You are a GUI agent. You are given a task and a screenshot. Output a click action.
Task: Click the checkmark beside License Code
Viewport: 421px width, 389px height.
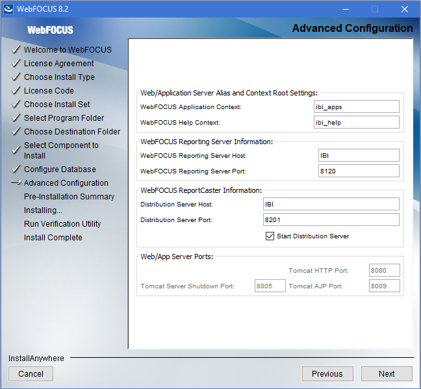pyautogui.click(x=16, y=90)
